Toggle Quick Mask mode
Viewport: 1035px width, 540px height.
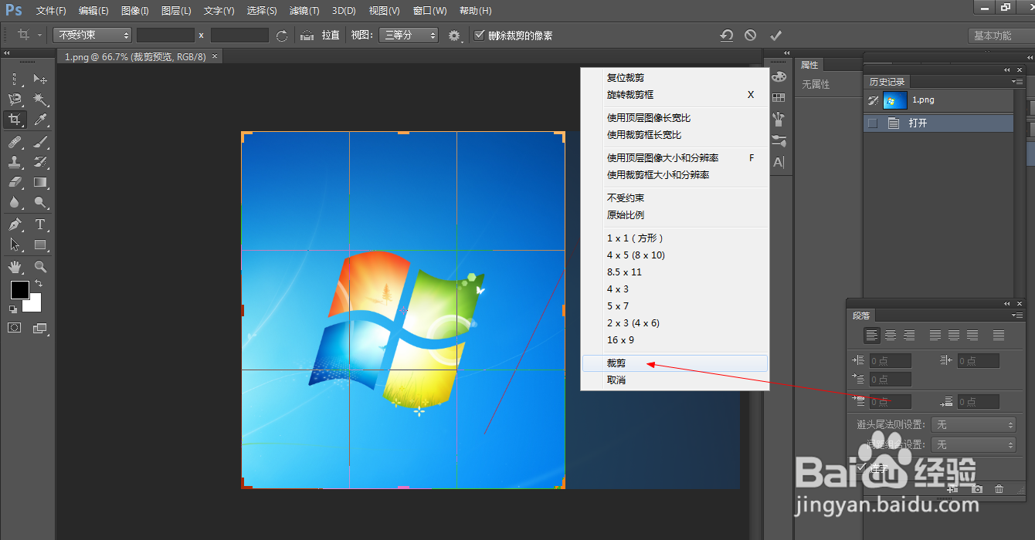click(15, 328)
